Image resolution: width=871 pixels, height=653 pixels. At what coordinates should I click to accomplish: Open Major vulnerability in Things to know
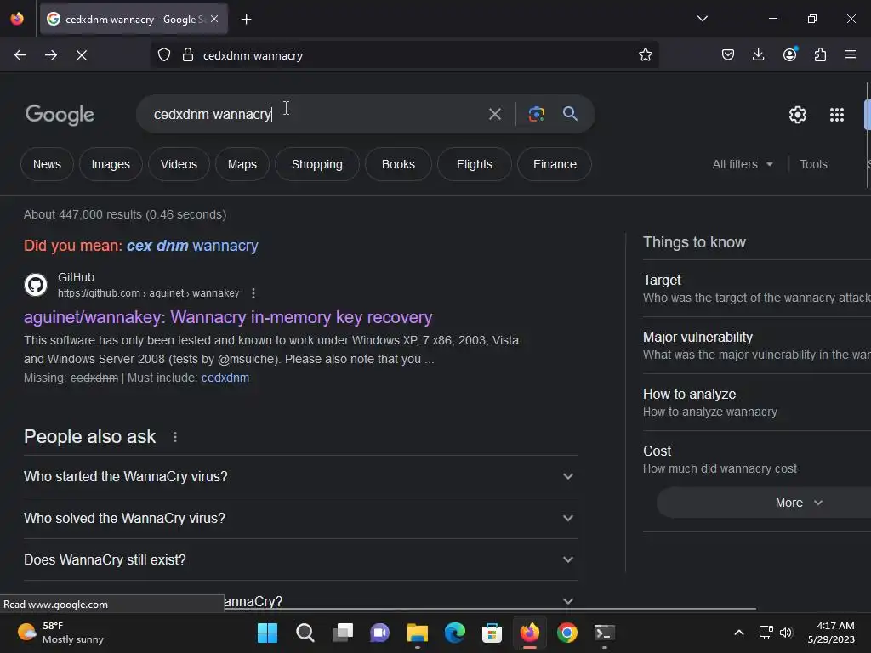pyautogui.click(x=756, y=345)
